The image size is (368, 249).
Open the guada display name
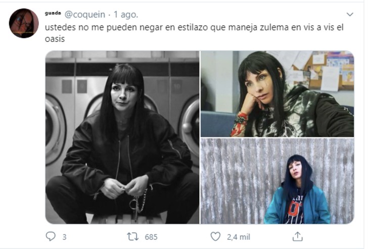[53, 13]
